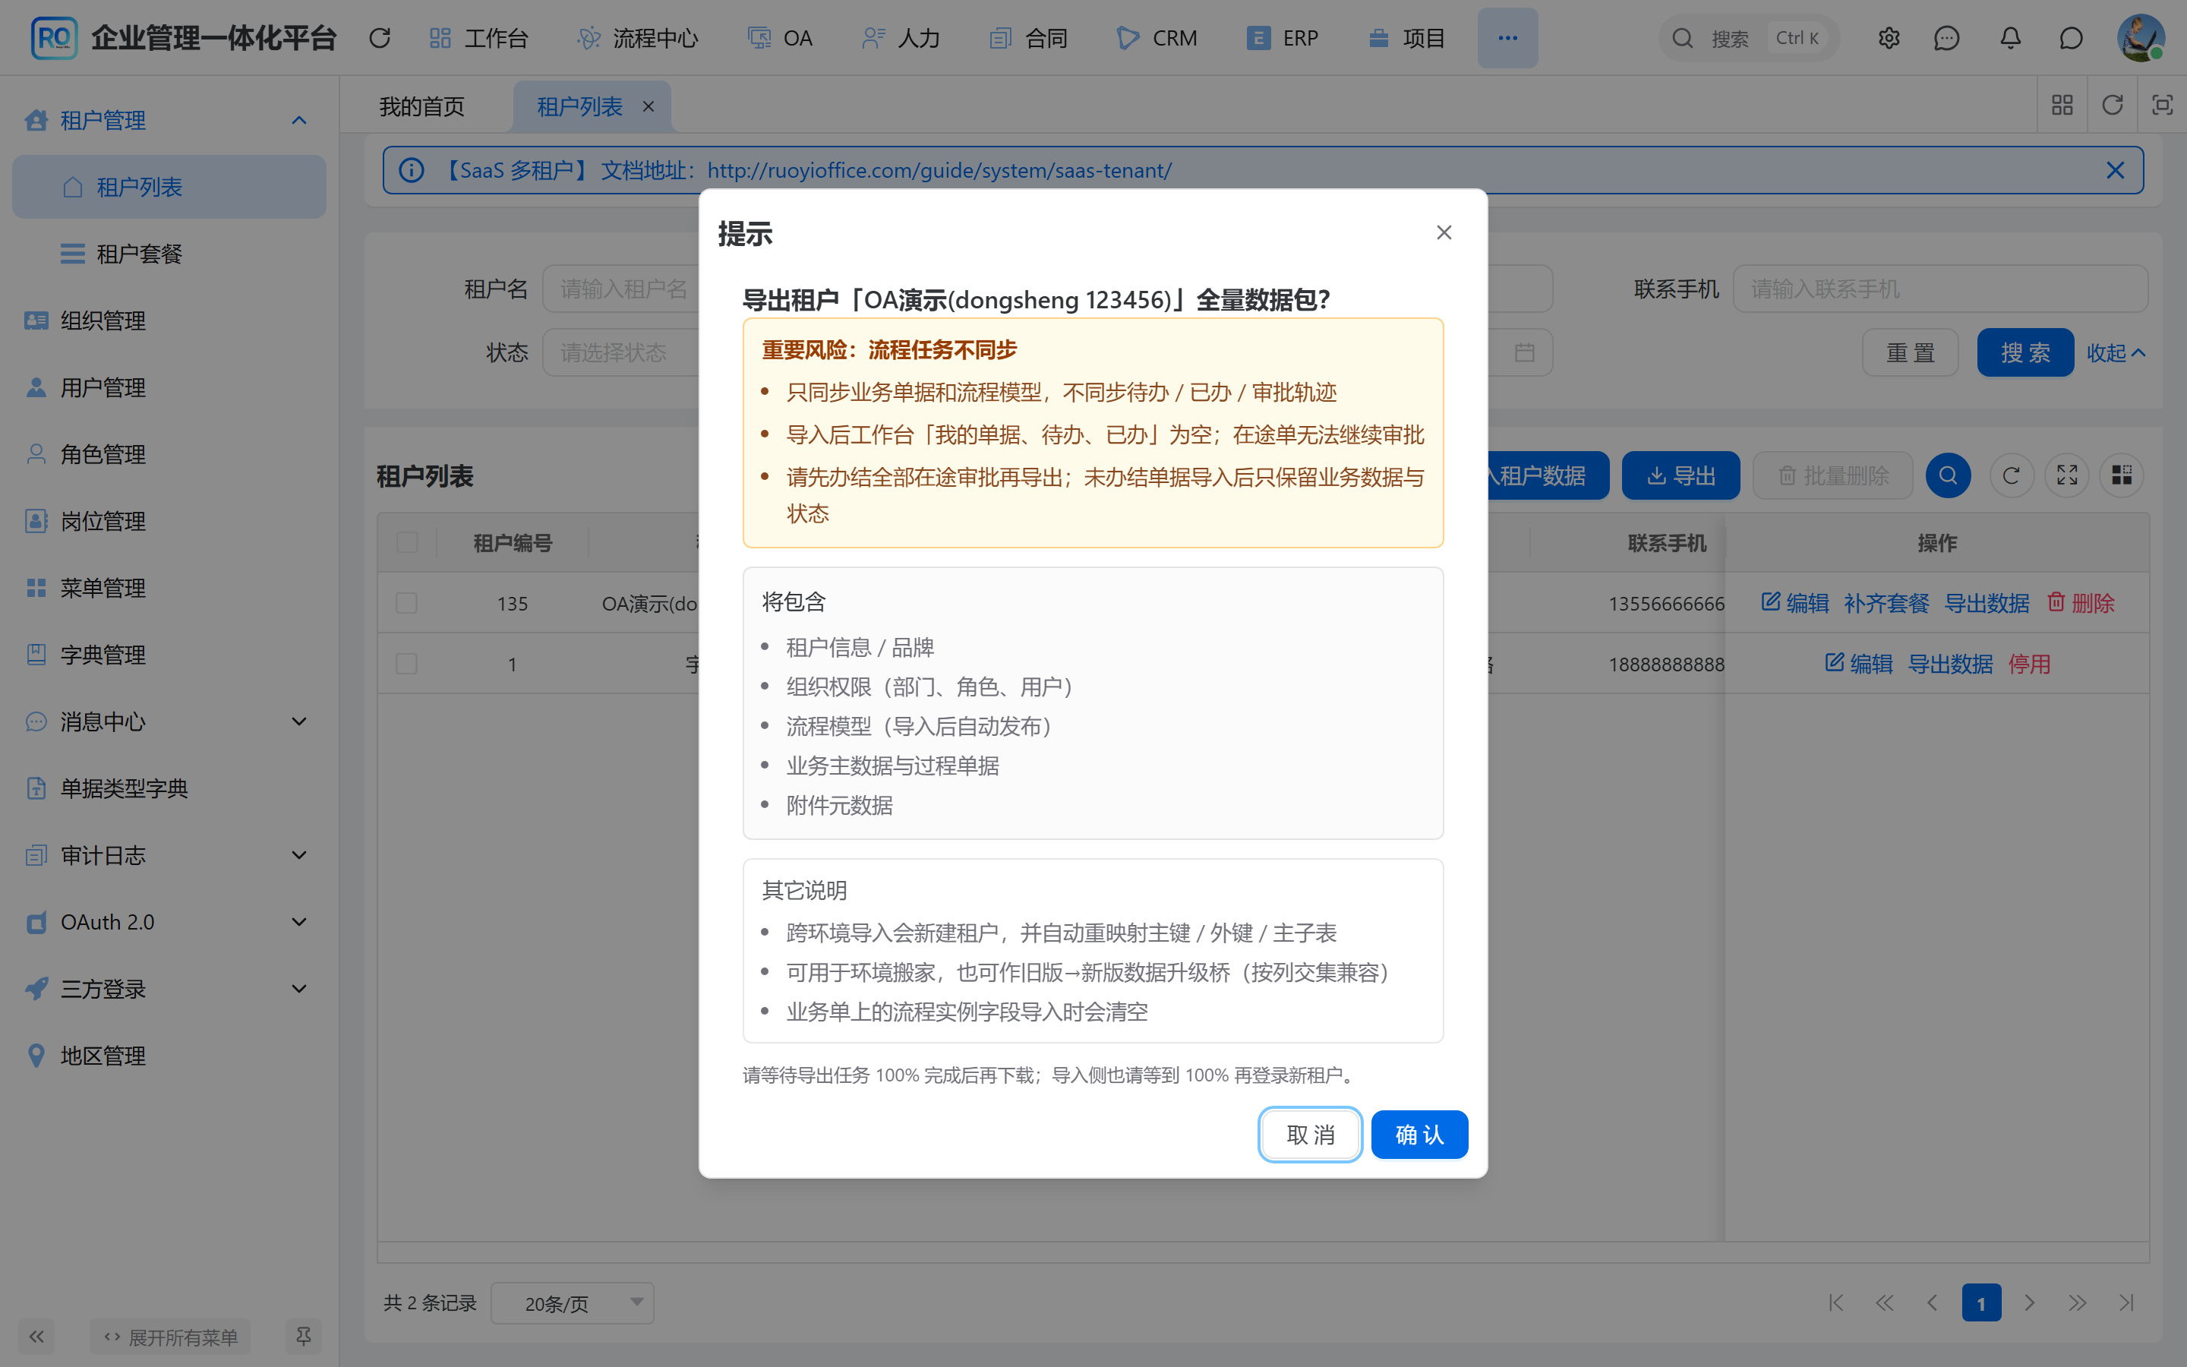Click the refresh page icon in tab bar
This screenshot has width=2187, height=1367.
(x=2112, y=105)
